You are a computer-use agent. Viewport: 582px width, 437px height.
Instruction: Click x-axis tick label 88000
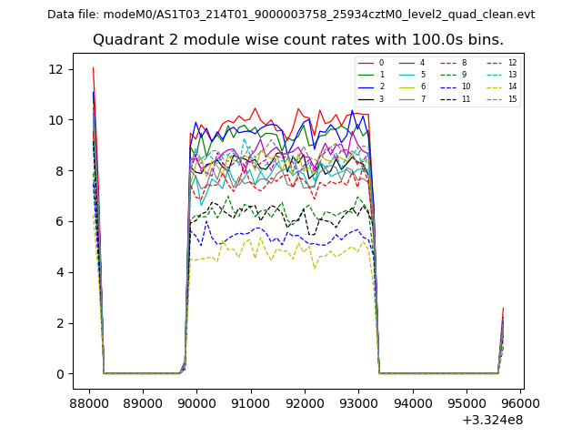(88, 403)
